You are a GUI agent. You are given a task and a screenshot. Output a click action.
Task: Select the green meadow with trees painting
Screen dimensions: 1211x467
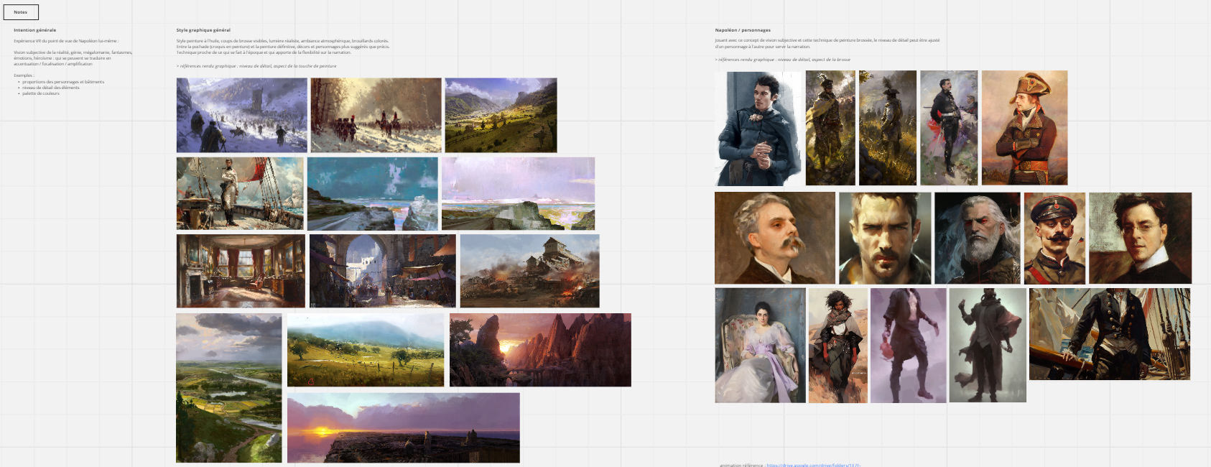pyautogui.click(x=366, y=350)
